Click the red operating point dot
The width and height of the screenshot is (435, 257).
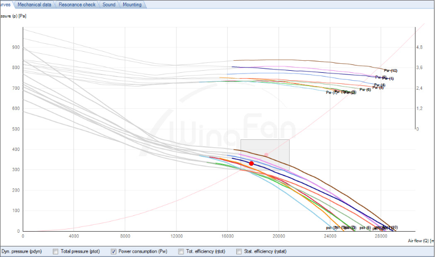coord(252,164)
